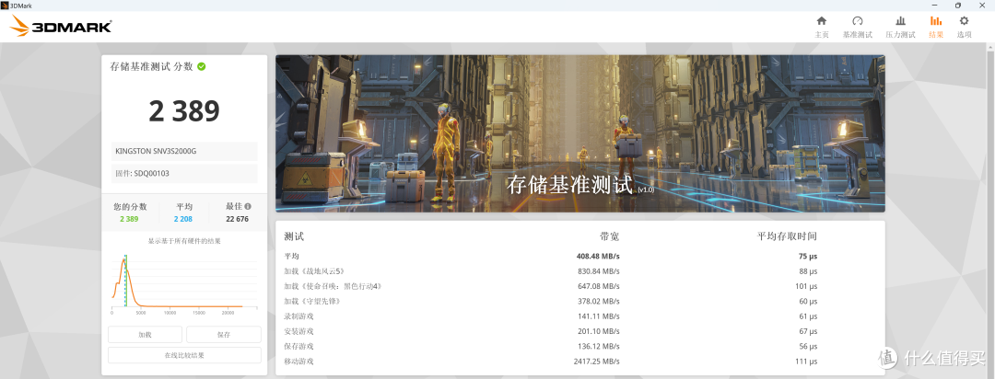The height and width of the screenshot is (379, 995).
Task: Click the 平均 score value 2 208
Action: 182,219
